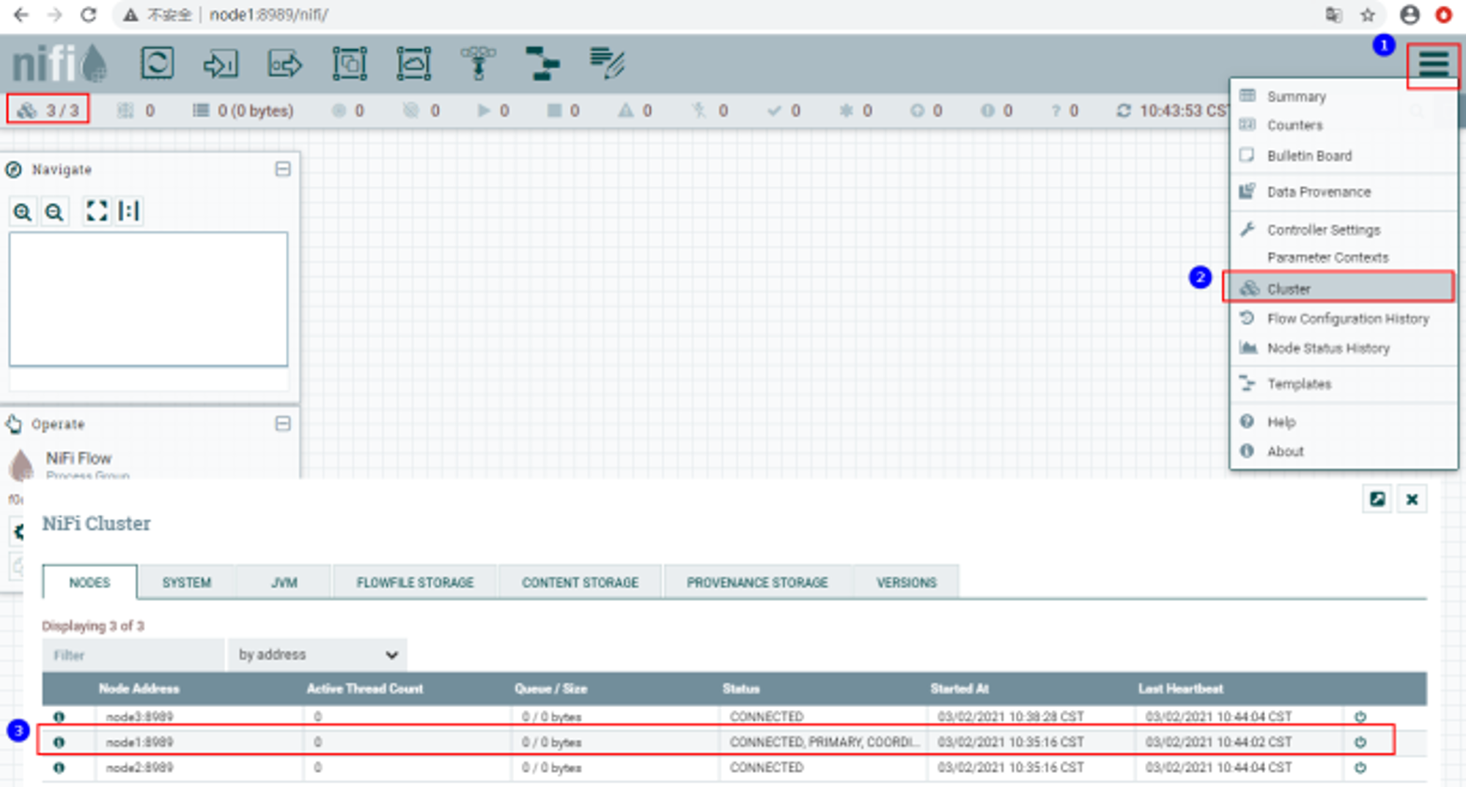Screen dimensions: 1466x787
Task: Disconnect node1:8989 using its power icon
Action: tap(1360, 742)
